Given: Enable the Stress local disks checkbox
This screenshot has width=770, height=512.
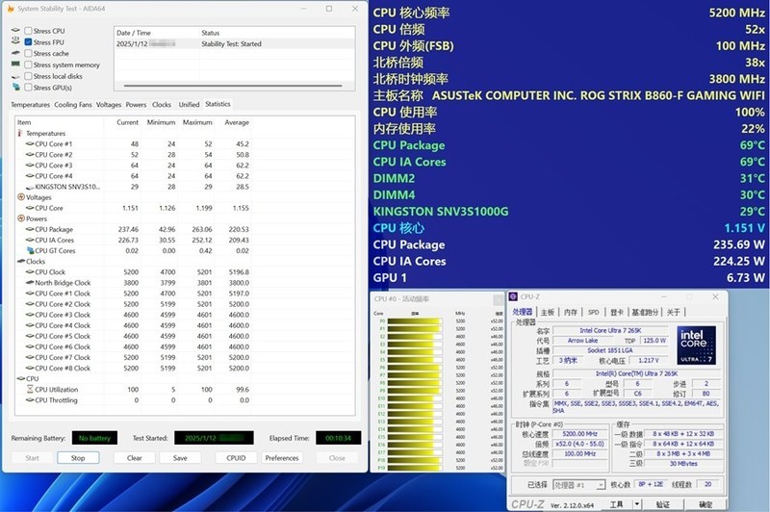Looking at the screenshot, I should [28, 76].
